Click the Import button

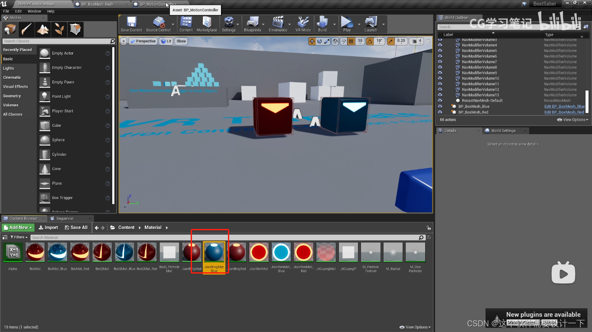(48, 227)
